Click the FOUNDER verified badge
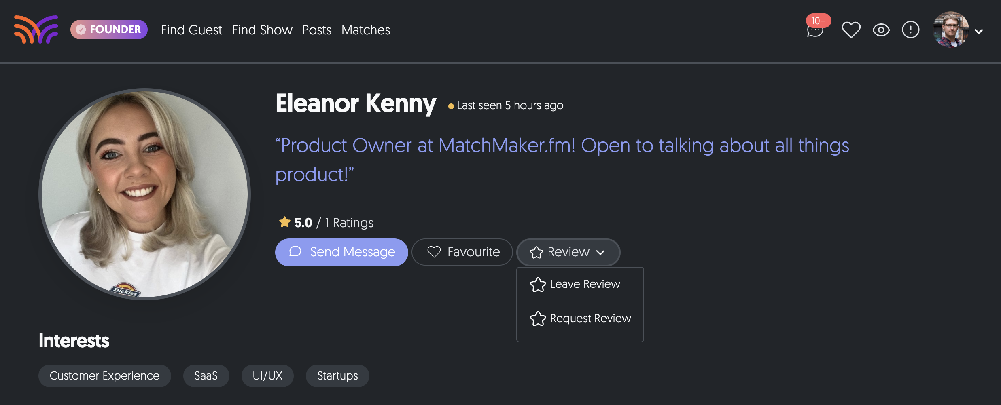 [x=109, y=30]
